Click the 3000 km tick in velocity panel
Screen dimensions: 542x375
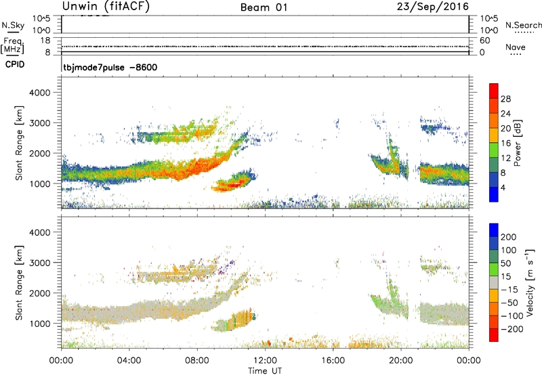(40, 263)
